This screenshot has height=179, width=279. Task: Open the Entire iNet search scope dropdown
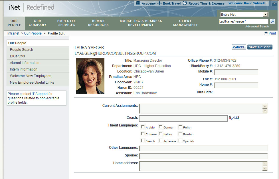click(x=266, y=14)
